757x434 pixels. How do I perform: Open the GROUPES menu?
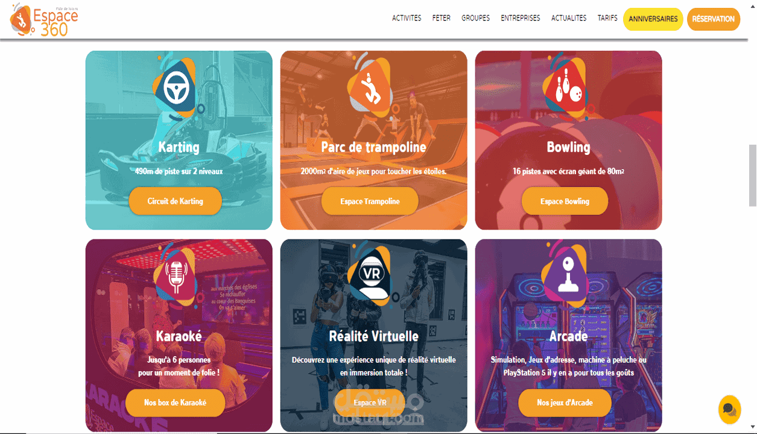coord(476,18)
